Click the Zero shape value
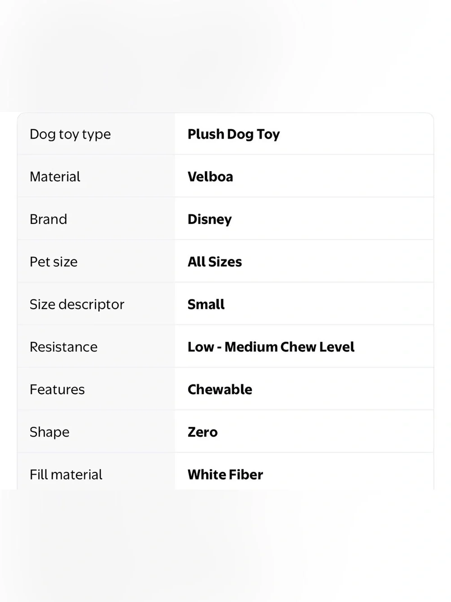The width and height of the screenshot is (451, 602). tap(202, 432)
